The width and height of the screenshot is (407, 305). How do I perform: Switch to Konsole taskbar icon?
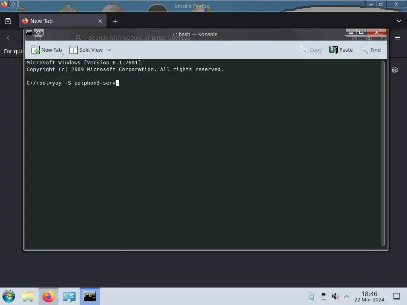[90, 296]
